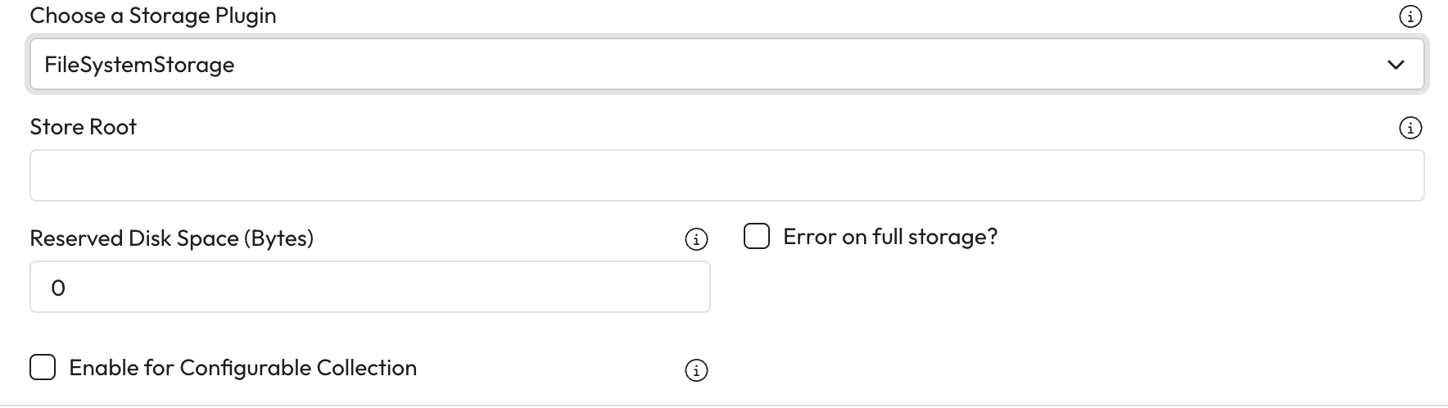Select the FileSystemStorage text in the combo box
Image resolution: width=1448 pixels, height=408 pixels.
click(139, 65)
